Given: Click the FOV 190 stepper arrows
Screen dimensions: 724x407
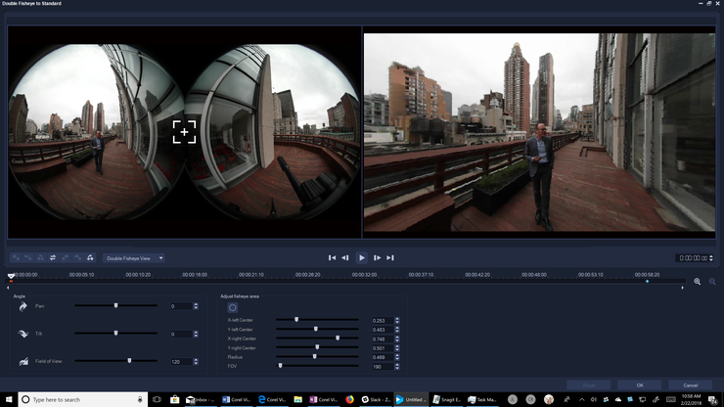Looking at the screenshot, I should click(x=397, y=366).
